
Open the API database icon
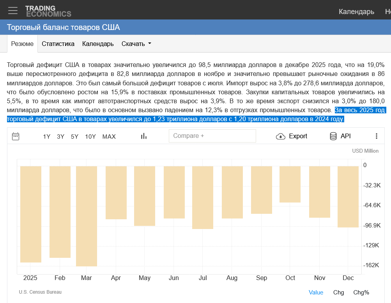coord(333,136)
